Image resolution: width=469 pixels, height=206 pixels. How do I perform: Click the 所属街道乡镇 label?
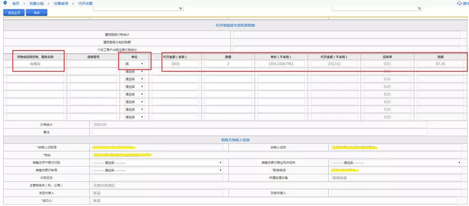click(278, 178)
